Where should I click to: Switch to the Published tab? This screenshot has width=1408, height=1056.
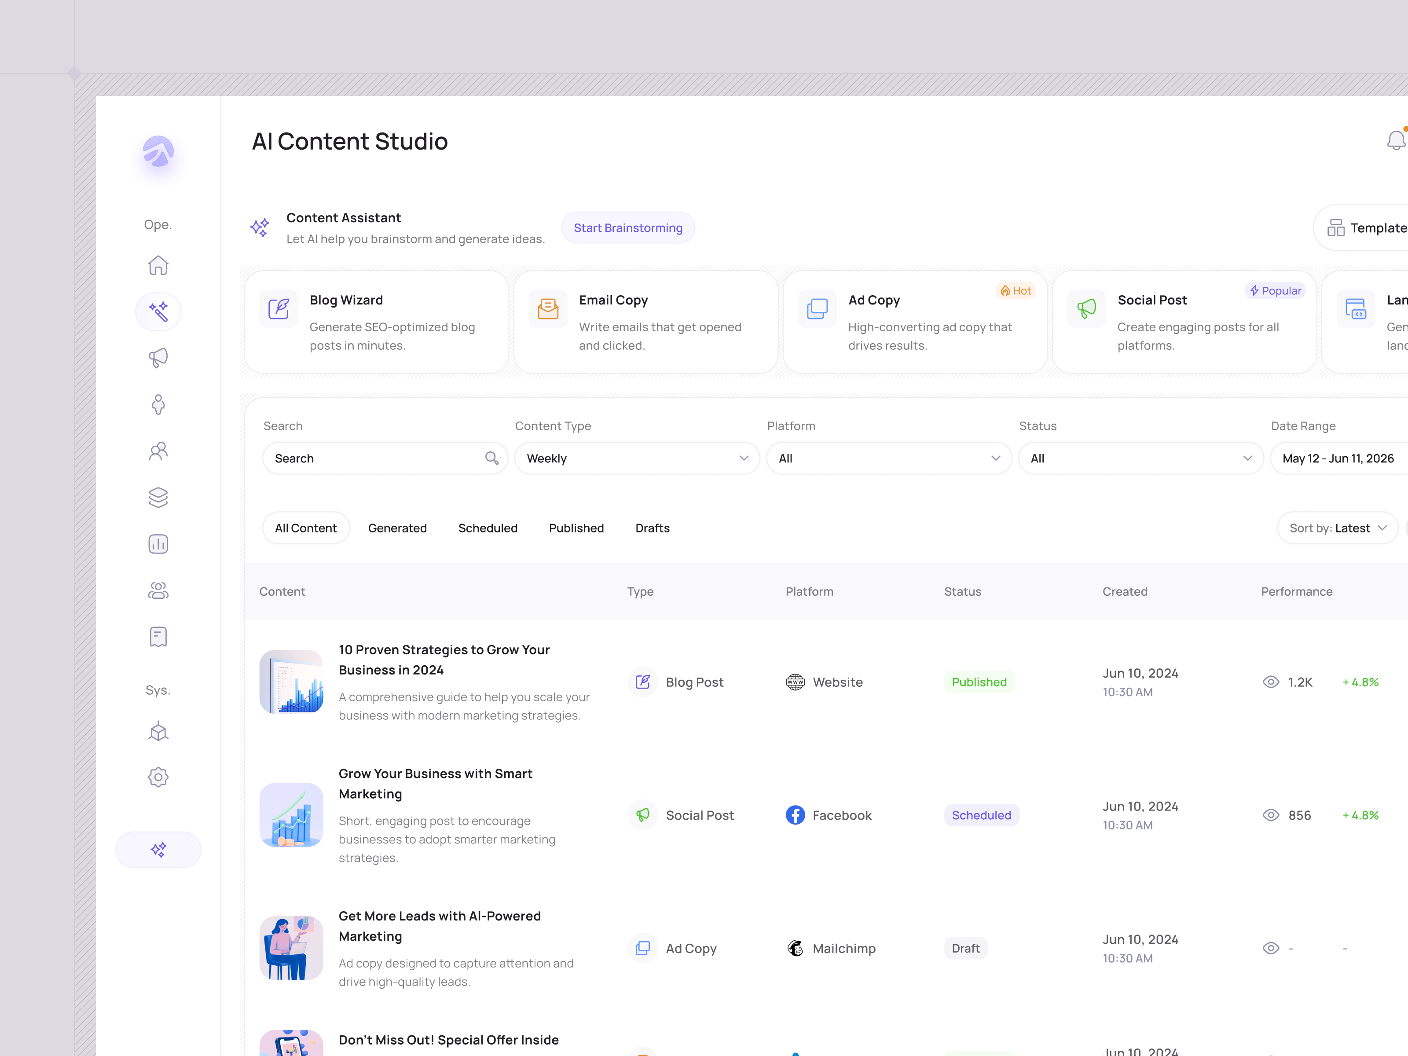click(576, 528)
